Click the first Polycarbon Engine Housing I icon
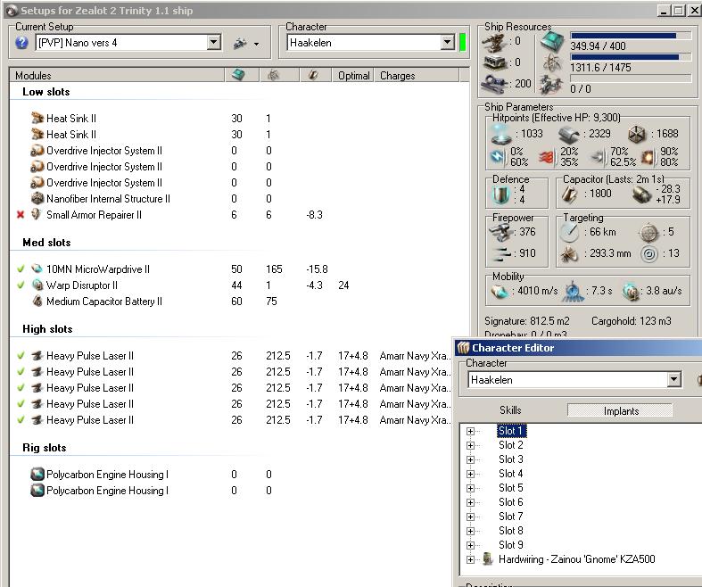Viewport: 702px width, 587px height. (x=37, y=475)
